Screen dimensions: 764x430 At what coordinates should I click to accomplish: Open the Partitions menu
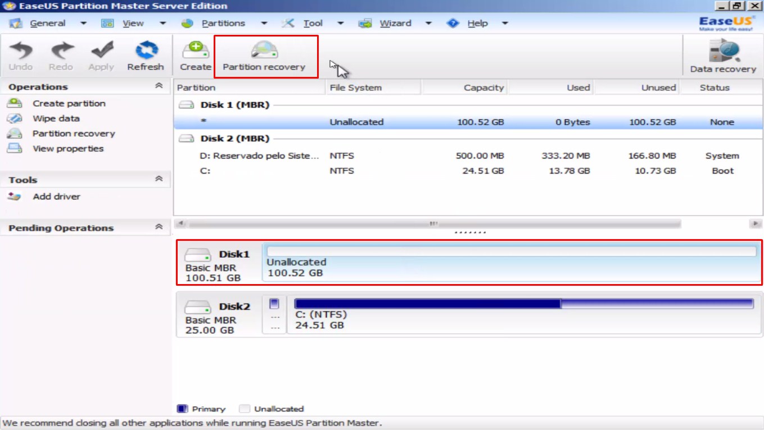[223, 23]
